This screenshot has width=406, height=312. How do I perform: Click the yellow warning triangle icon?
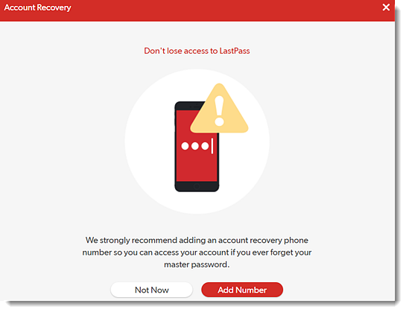(x=219, y=109)
